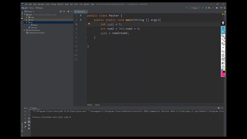Click the yellow lightbulb intention icon on line 3
Screen dimensions: 247x139
tap(89, 24)
